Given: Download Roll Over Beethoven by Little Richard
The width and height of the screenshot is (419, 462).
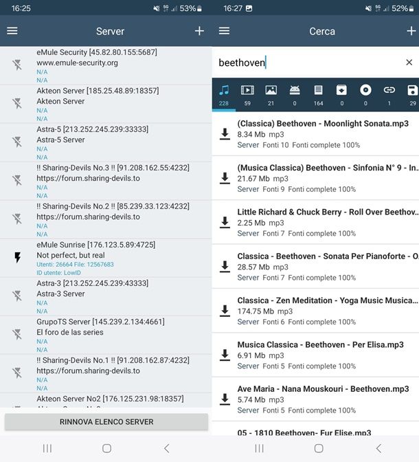Looking at the screenshot, I should point(225,223).
